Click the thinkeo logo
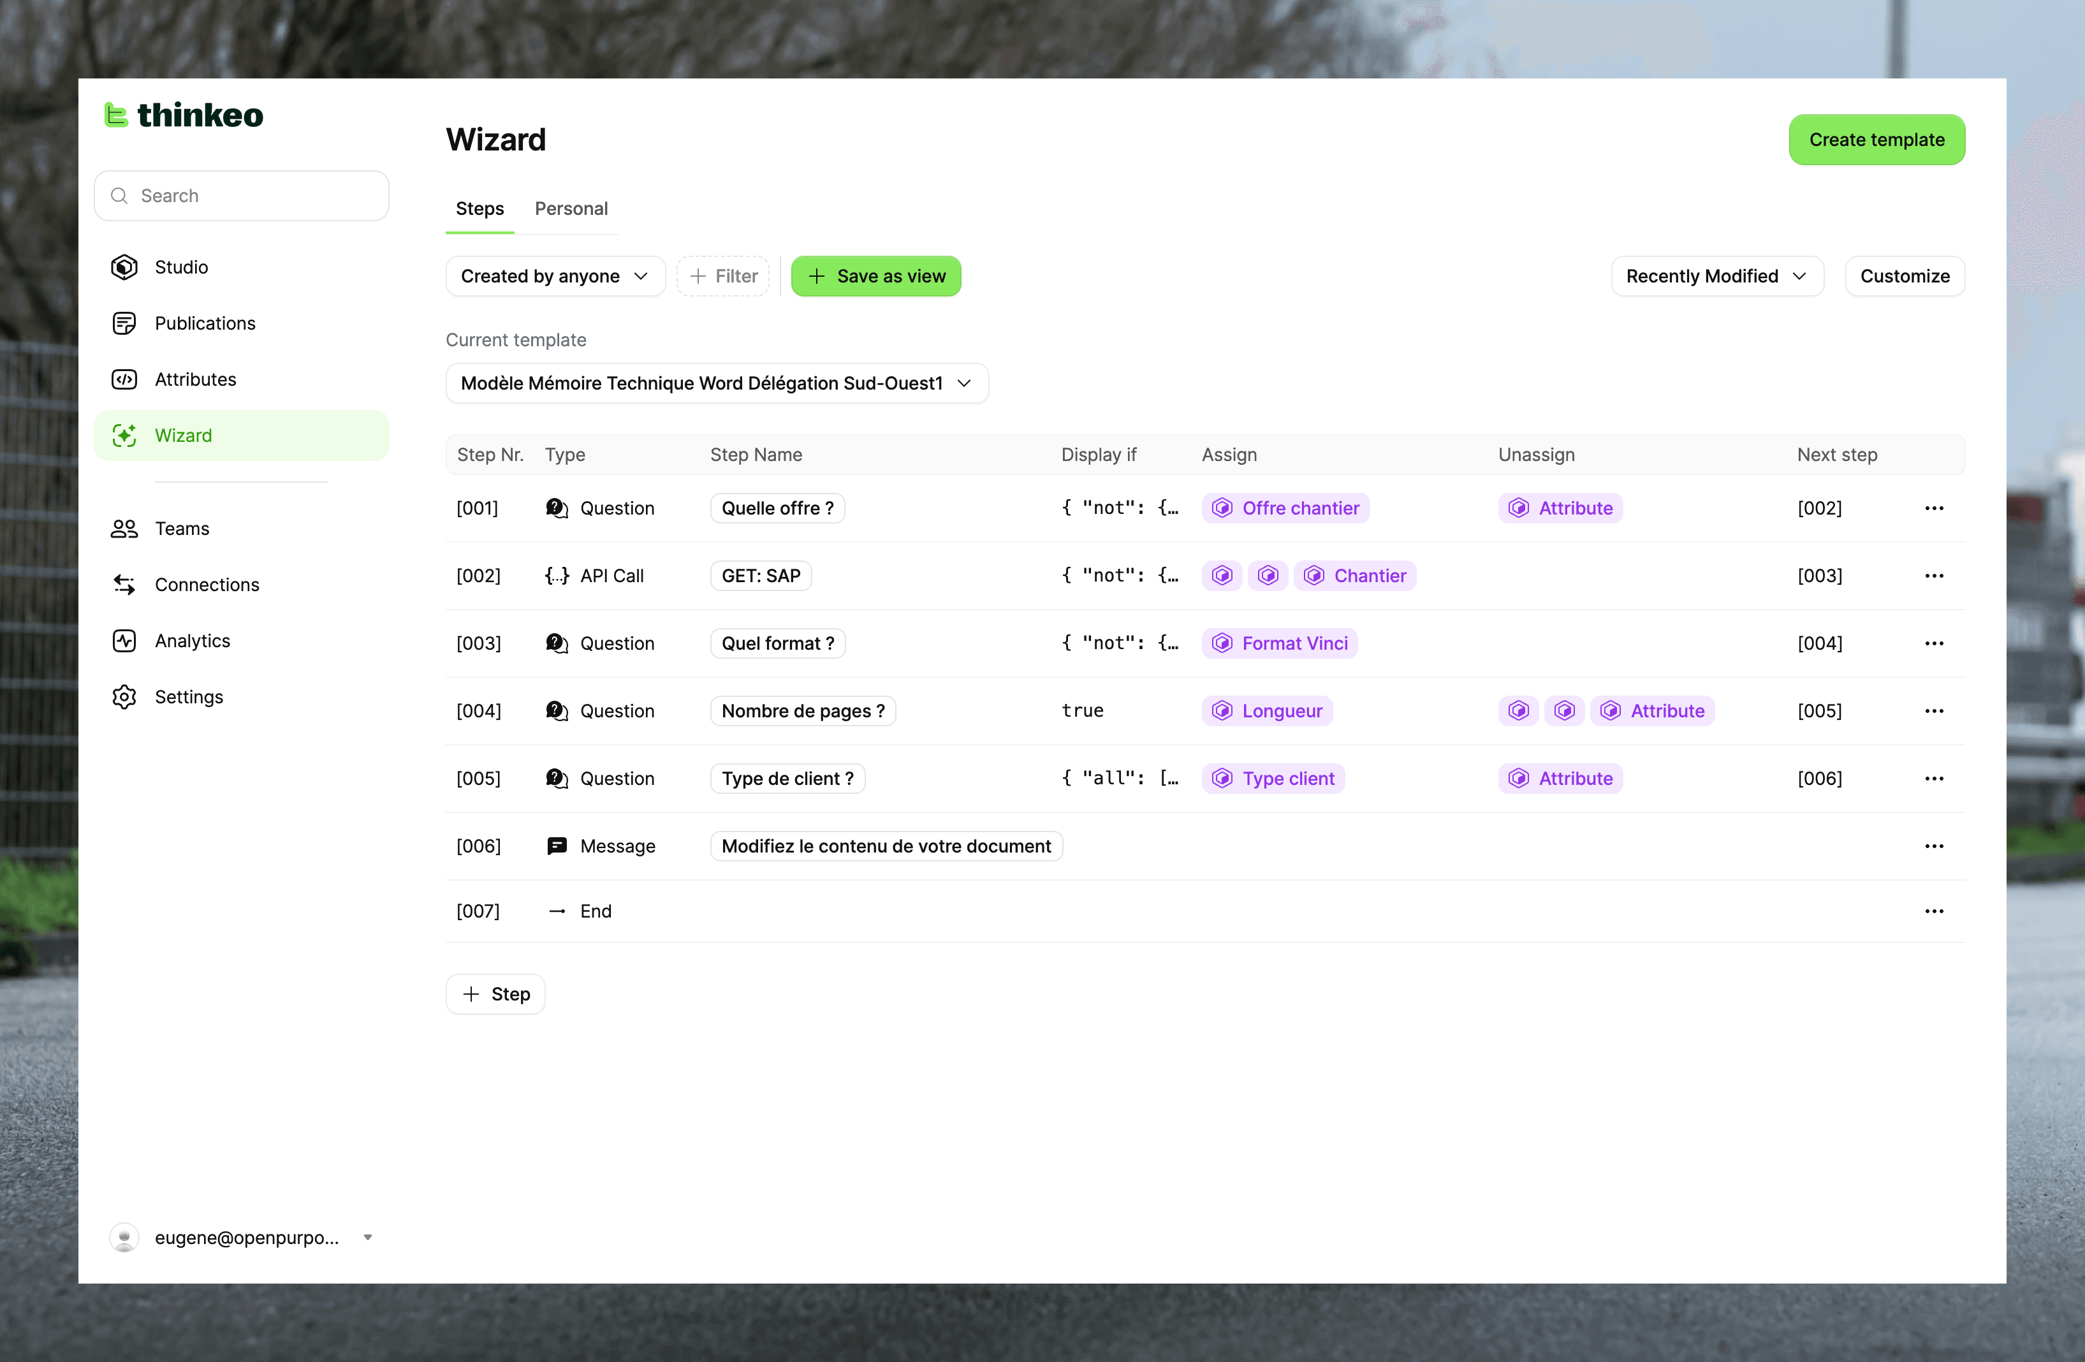2085x1362 pixels. (184, 115)
